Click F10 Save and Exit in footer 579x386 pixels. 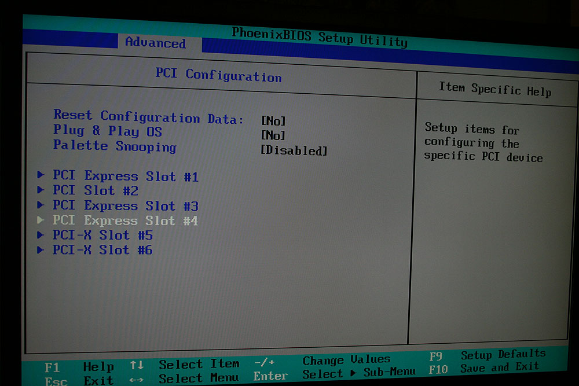(x=484, y=368)
